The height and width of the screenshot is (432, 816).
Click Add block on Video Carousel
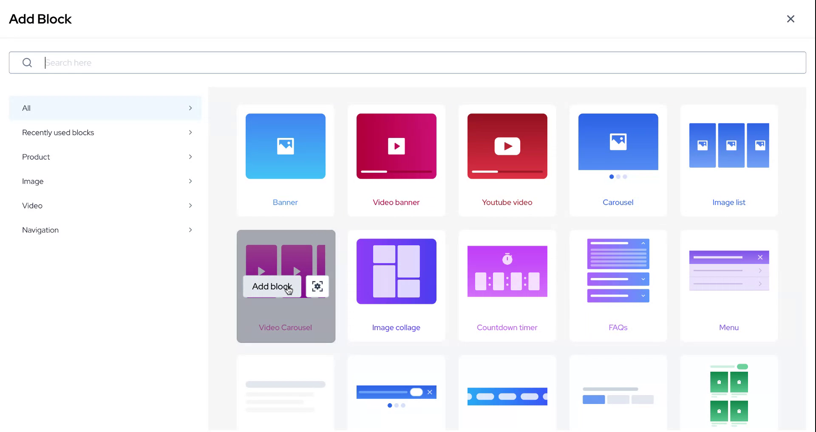[272, 286]
